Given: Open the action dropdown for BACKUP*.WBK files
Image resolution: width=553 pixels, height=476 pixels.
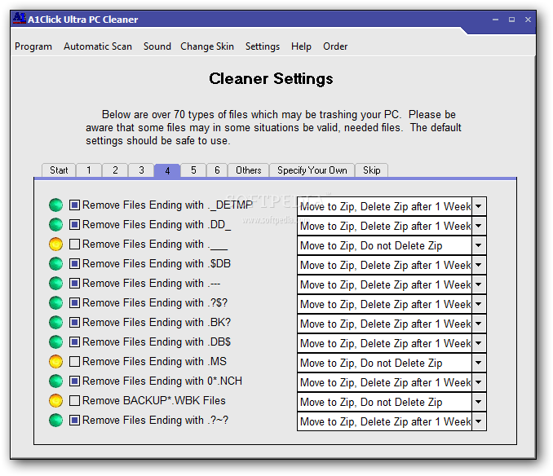Looking at the screenshot, I should click(x=479, y=402).
